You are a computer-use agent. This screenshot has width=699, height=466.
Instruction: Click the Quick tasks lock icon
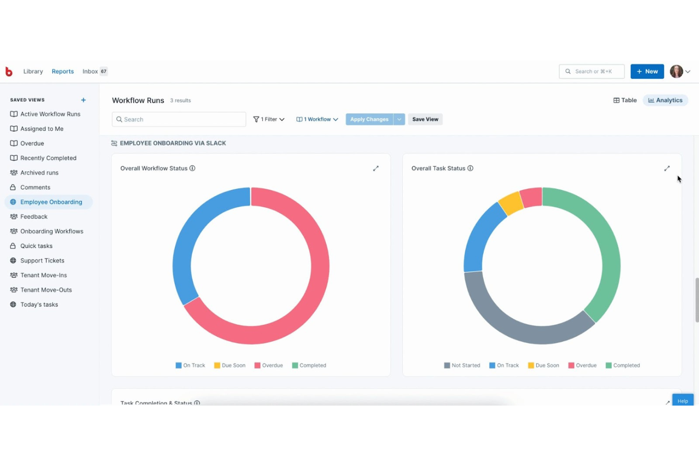point(13,246)
